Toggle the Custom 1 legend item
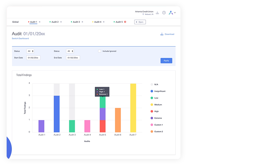The height and width of the screenshot is (165, 265). coord(157,125)
